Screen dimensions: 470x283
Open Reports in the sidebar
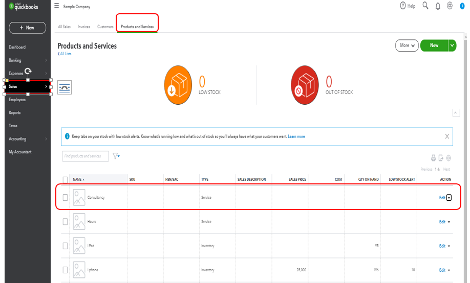tap(15, 112)
